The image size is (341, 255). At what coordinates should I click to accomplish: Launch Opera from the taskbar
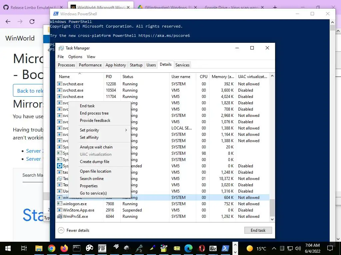(201, 248)
